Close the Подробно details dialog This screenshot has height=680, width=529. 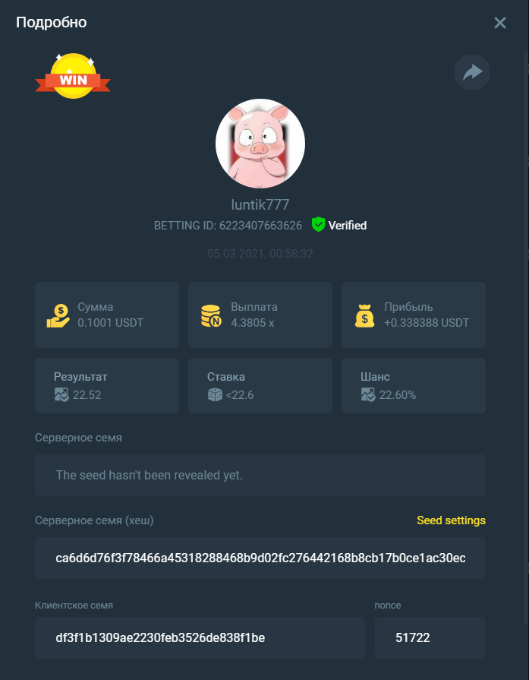coord(500,23)
